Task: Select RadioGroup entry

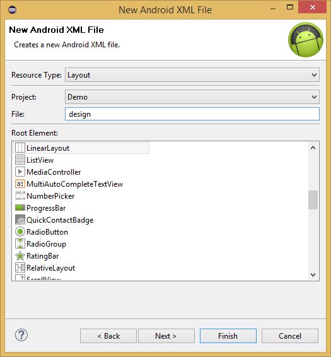Action: click(46, 244)
